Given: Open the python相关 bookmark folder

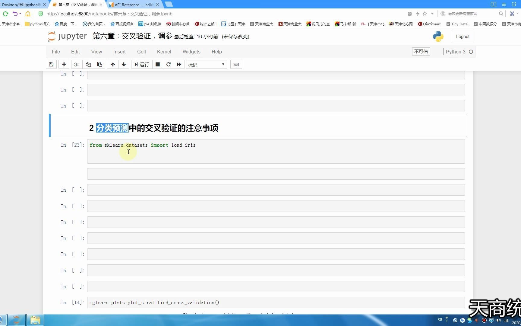Looking at the screenshot, I should tap(37, 24).
